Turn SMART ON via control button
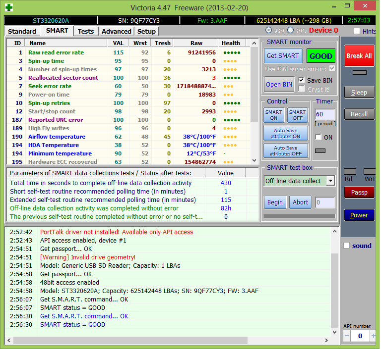381x349 pixels. click(274, 115)
